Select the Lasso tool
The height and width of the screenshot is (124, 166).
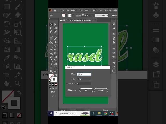tap(55, 28)
